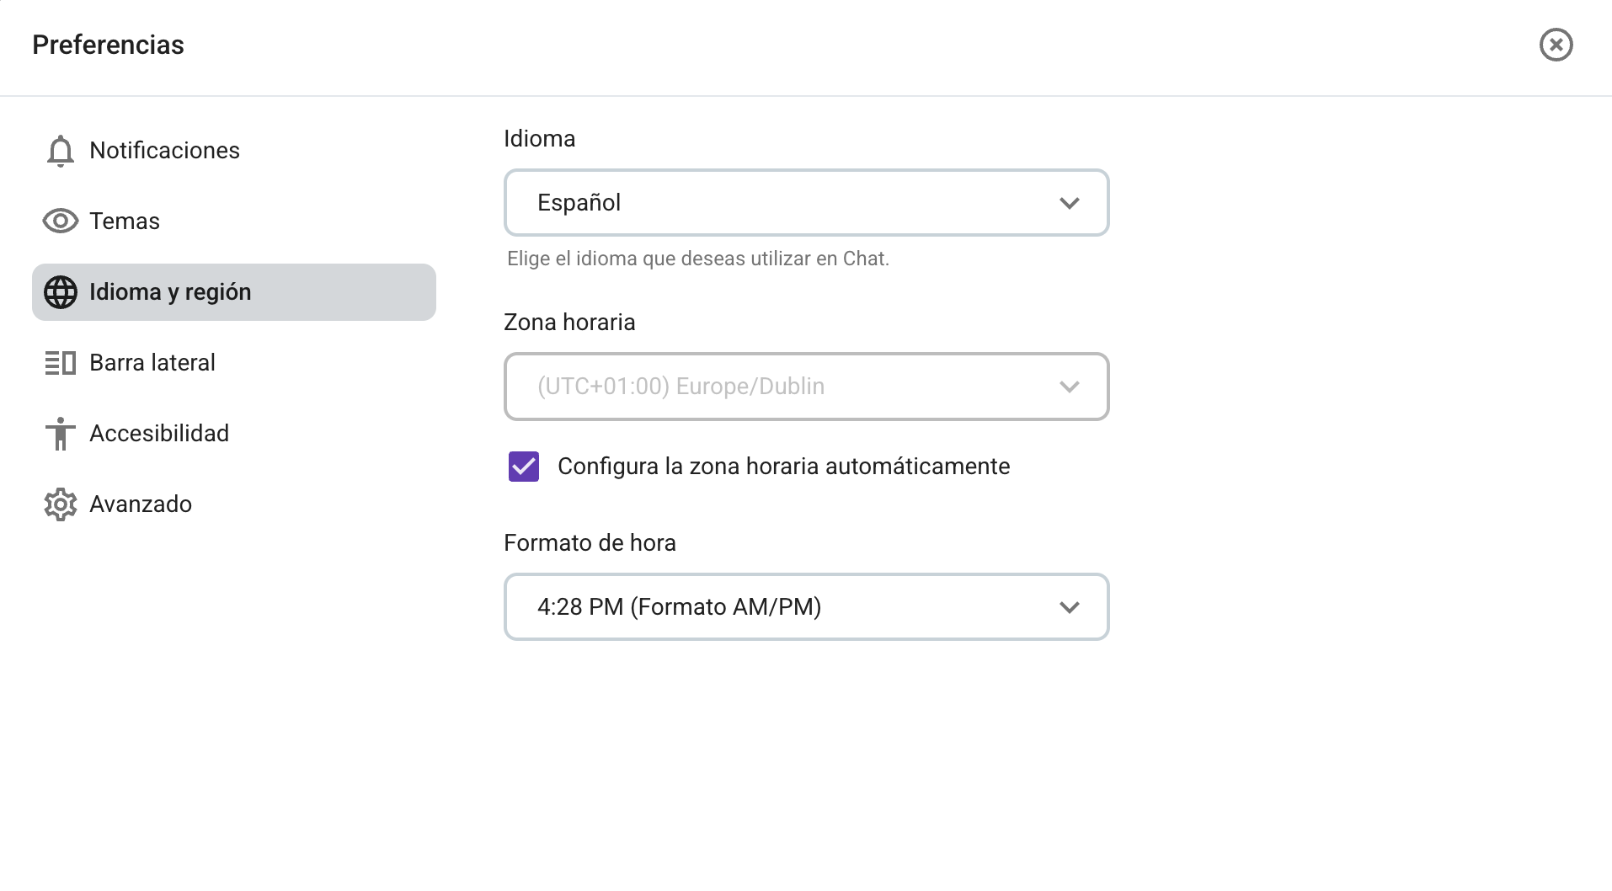Click the Barra lateral sidebar layout icon

pyautogui.click(x=60, y=363)
